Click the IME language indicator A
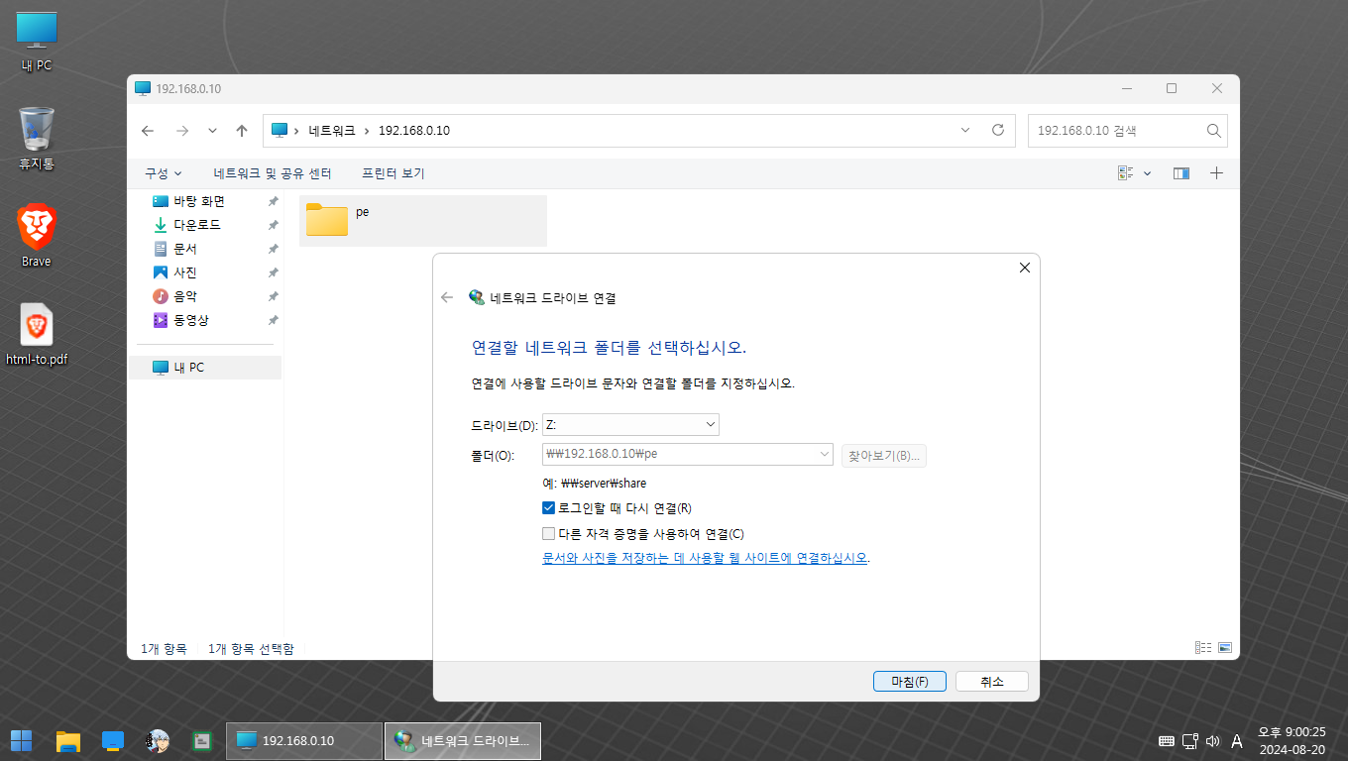The image size is (1348, 761). pos(1237,741)
